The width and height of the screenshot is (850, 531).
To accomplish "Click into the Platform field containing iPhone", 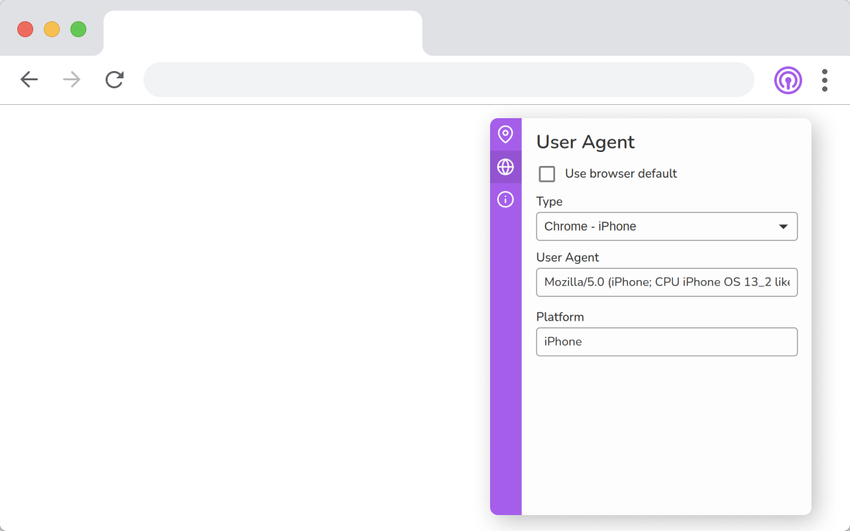I will point(667,342).
